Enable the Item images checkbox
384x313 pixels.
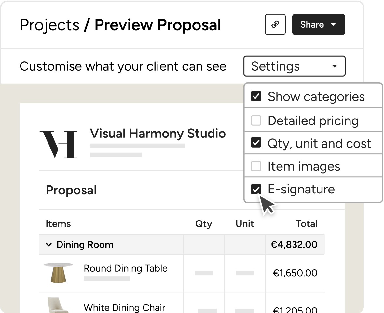[256, 166]
